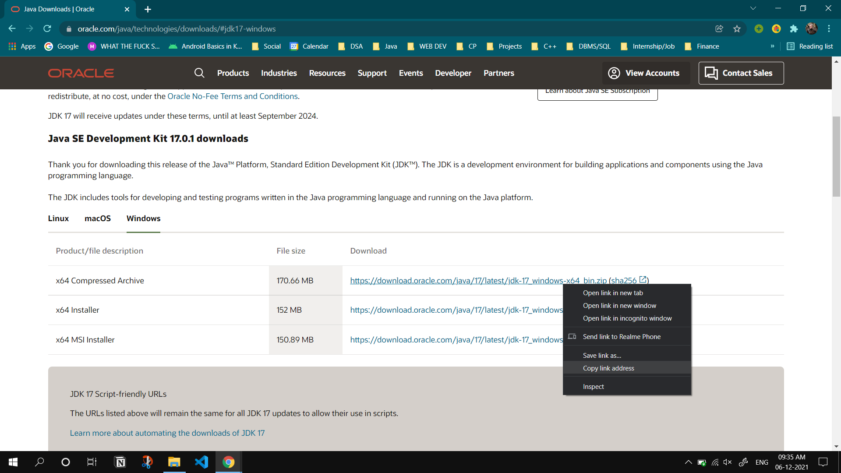Open the Calendar bookmark
Viewport: 841px width, 473px height.
pyautogui.click(x=309, y=46)
